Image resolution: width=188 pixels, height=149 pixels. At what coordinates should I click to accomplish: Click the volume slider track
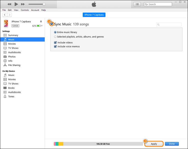point(36,4)
